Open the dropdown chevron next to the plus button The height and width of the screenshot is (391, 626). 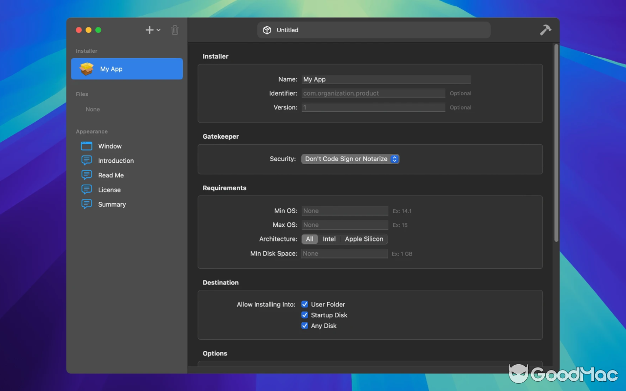click(x=159, y=30)
